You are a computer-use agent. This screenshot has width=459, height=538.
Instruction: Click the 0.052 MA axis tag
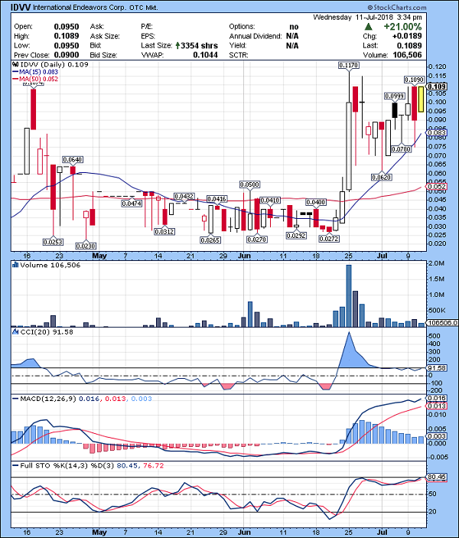(437, 187)
